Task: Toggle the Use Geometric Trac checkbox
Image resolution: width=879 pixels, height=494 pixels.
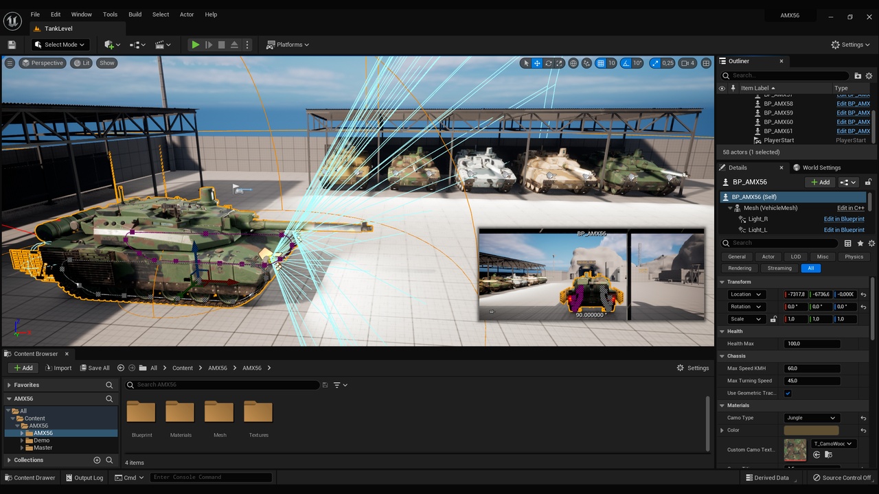Action: tap(788, 393)
